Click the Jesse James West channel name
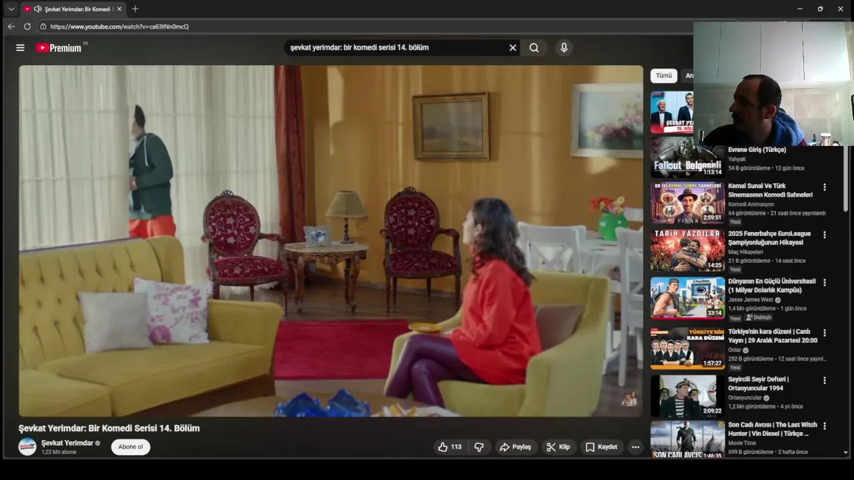 click(x=751, y=300)
